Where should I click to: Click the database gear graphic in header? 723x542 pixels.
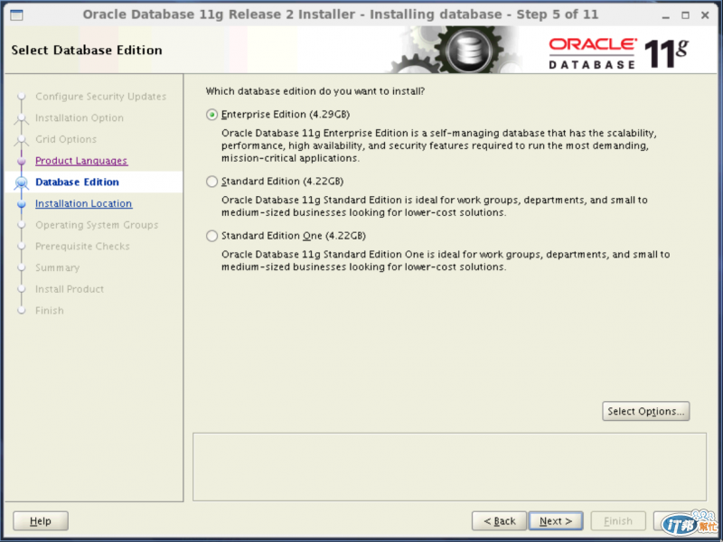[468, 50]
